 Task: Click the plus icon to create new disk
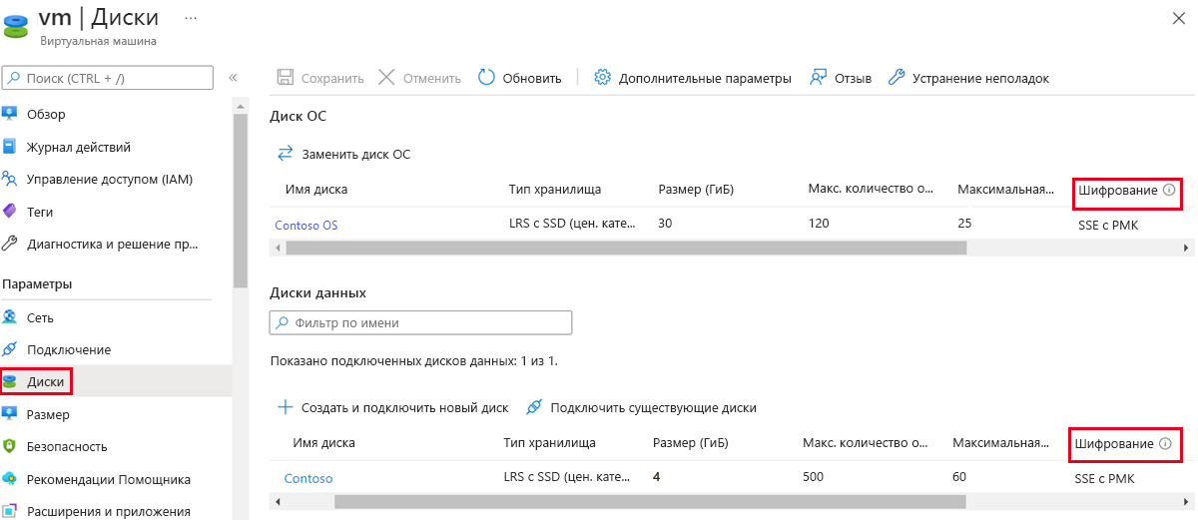(286, 407)
